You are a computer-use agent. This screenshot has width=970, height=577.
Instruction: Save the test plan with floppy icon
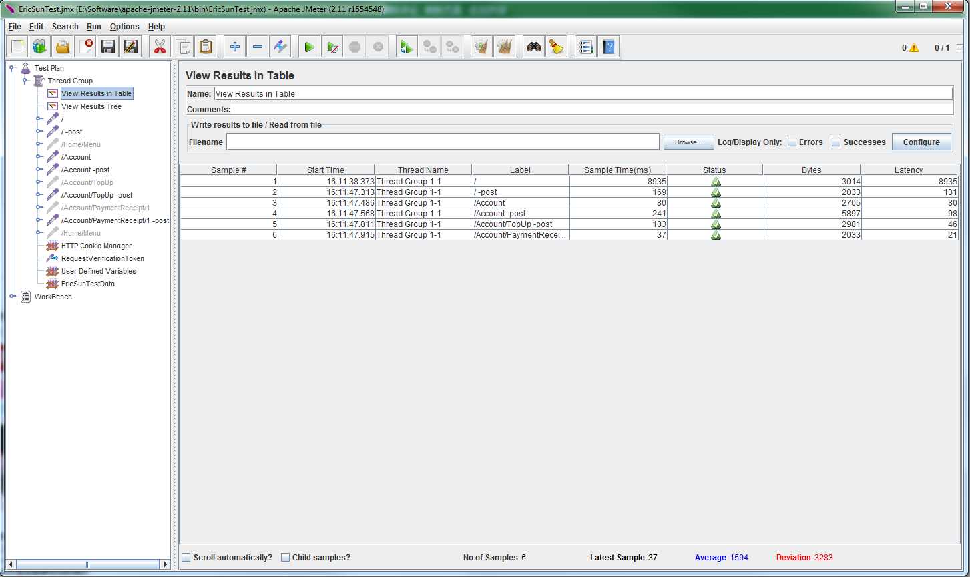(108, 47)
